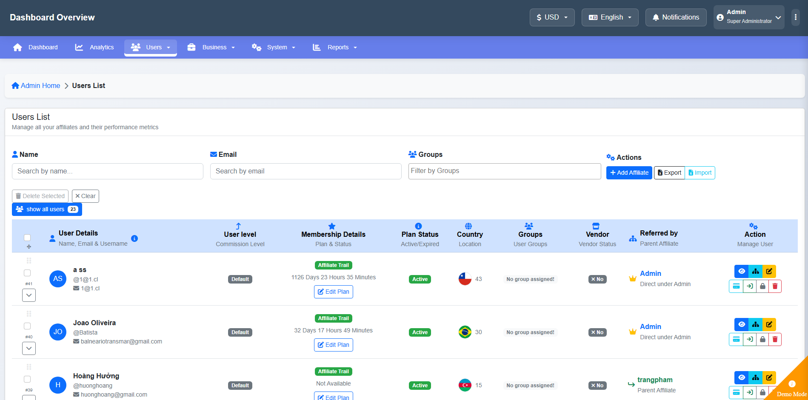
Task: Log in as Joao Oliveira
Action: click(750, 339)
